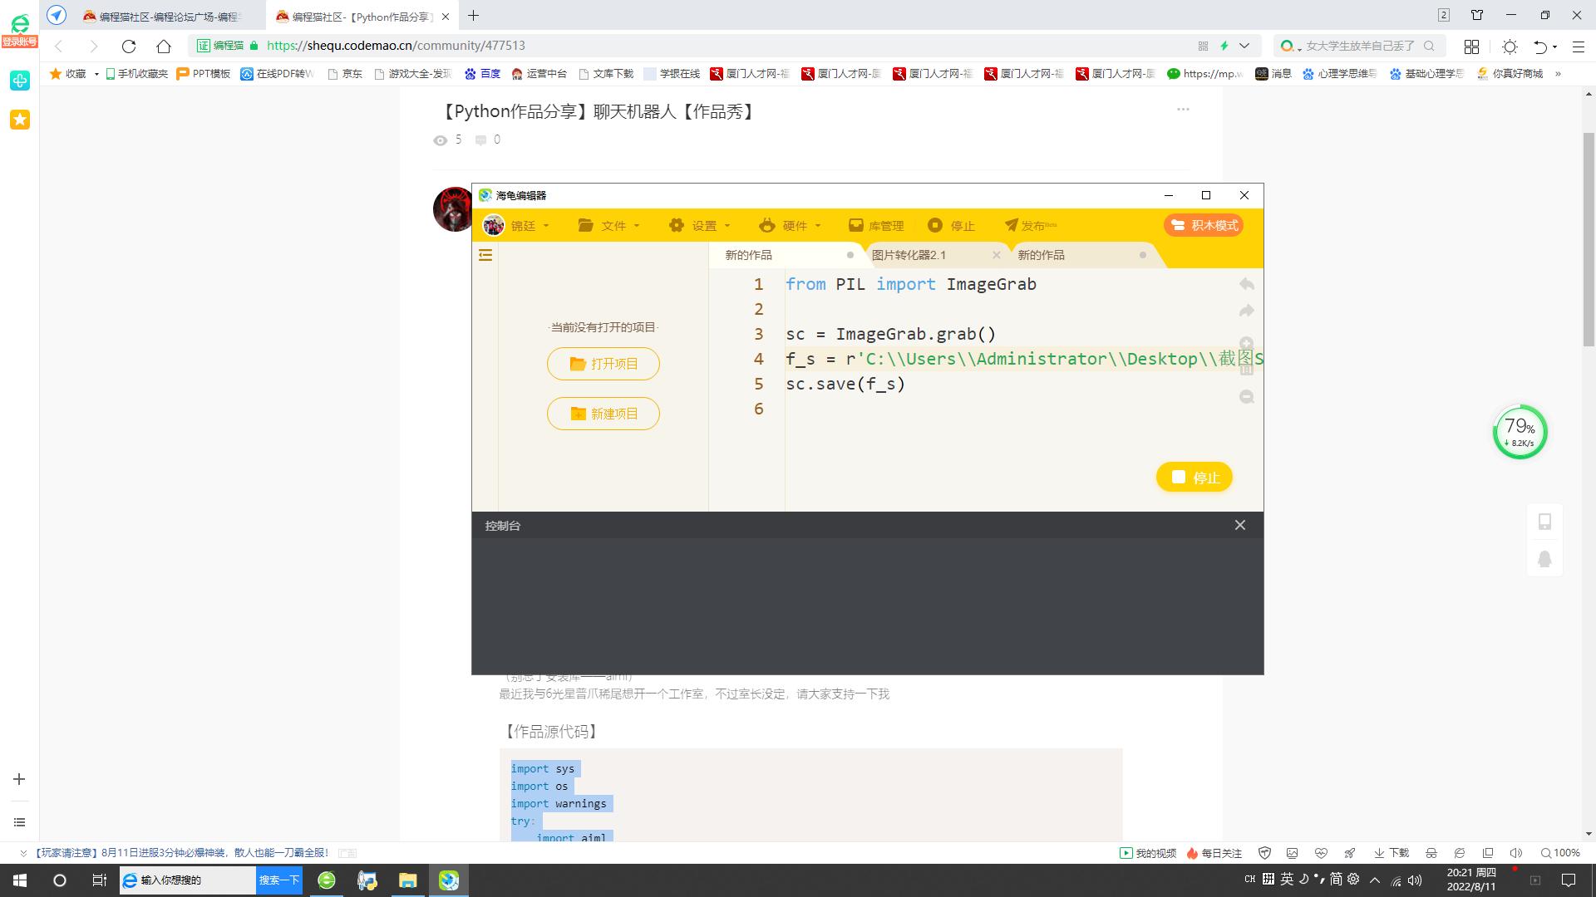Close the 图片转化器2.1 editor tab

[996, 255]
